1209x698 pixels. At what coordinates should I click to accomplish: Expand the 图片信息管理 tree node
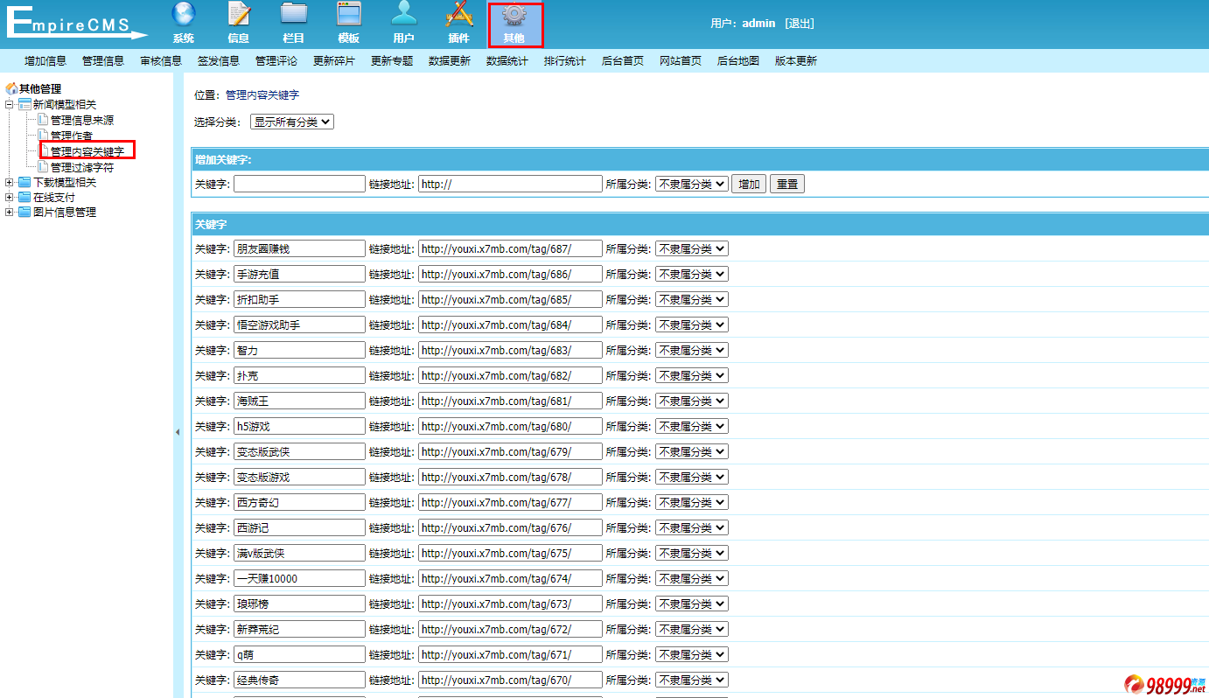(10, 212)
